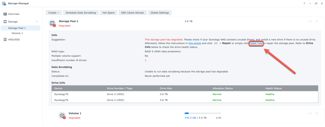Open the SSD Cache Advisor

point(132,13)
